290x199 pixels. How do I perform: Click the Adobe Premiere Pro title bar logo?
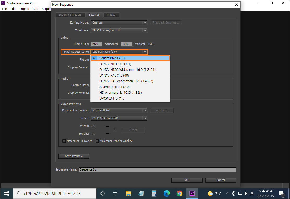pyautogui.click(x=3, y=3)
